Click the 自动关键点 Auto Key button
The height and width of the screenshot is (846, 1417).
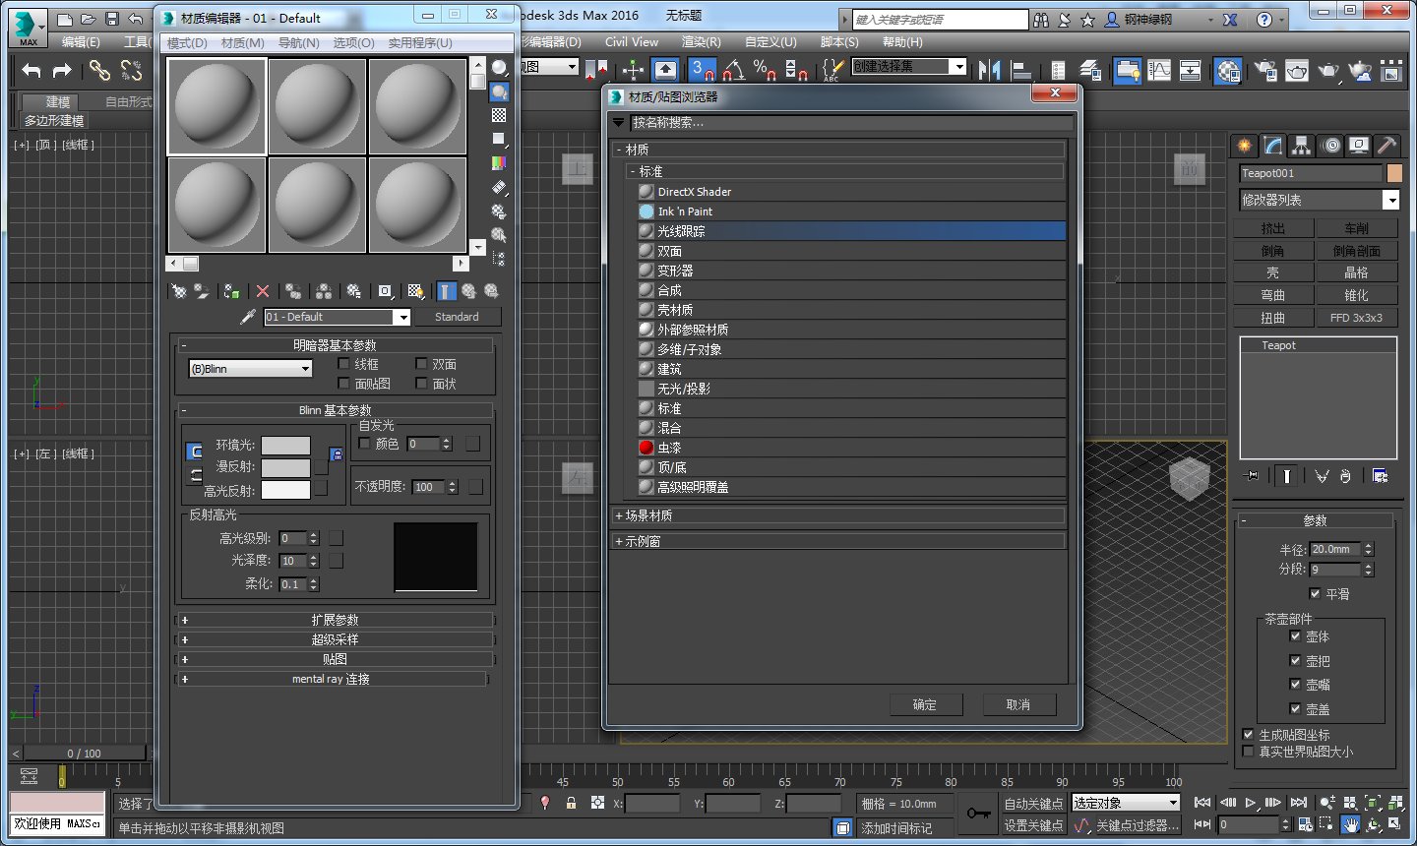pyautogui.click(x=1033, y=804)
